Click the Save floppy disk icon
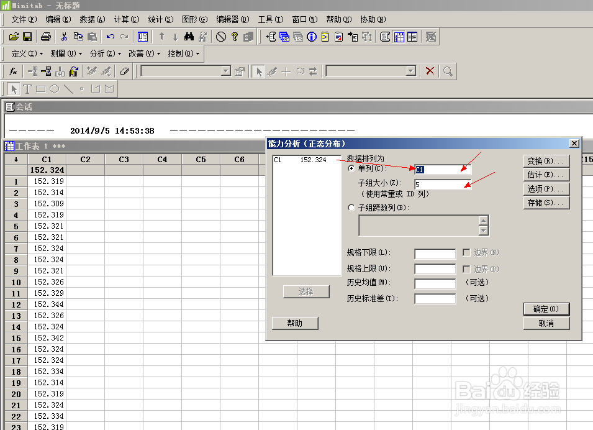 (x=27, y=37)
